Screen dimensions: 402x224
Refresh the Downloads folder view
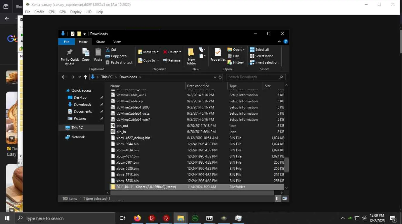[x=220, y=77]
